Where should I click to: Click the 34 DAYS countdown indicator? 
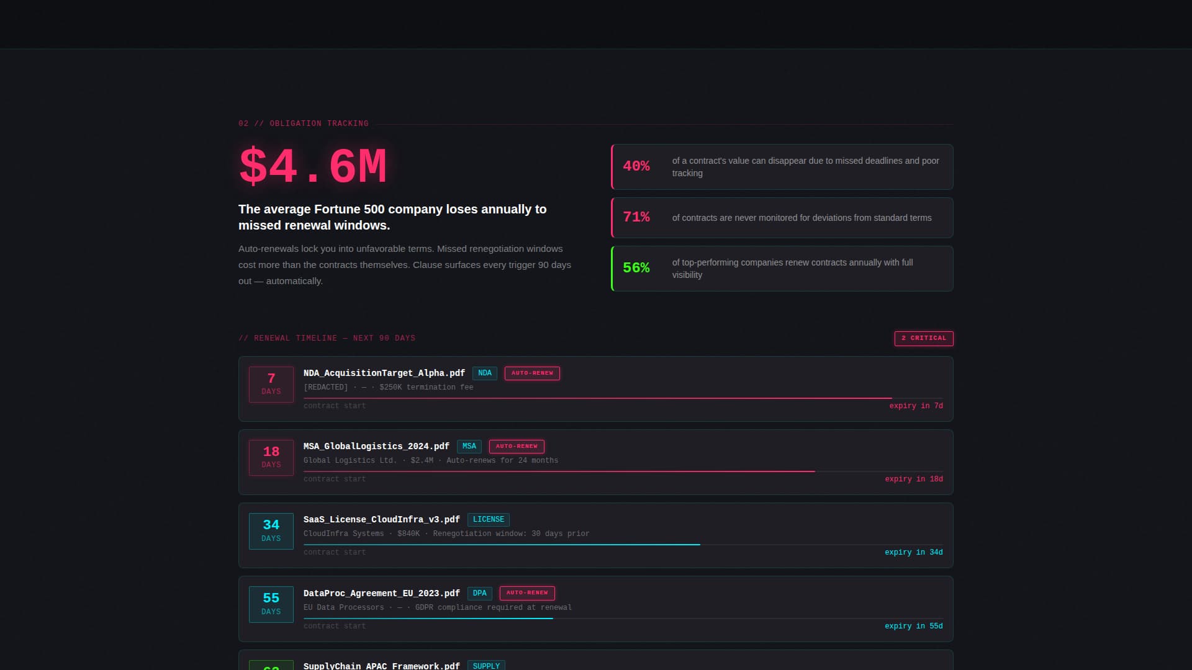271,531
